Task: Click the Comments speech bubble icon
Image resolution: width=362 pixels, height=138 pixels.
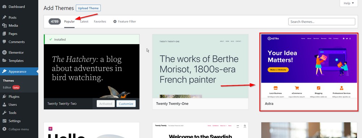Action: tap(4, 42)
